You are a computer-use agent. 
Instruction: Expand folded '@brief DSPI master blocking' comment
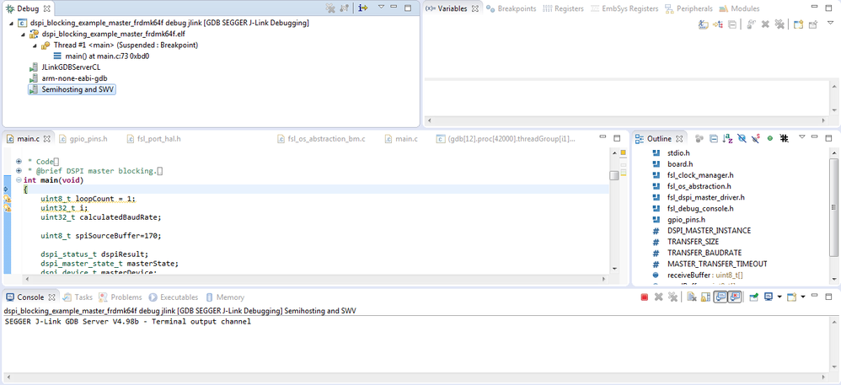tap(19, 171)
